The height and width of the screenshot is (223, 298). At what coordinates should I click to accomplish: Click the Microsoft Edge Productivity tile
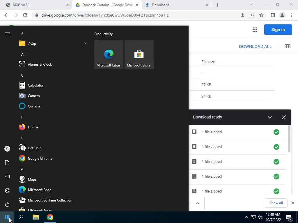click(109, 54)
